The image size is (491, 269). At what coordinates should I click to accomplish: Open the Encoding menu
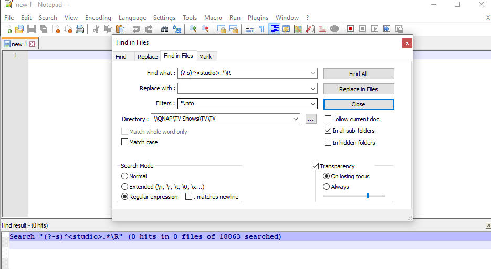click(98, 18)
